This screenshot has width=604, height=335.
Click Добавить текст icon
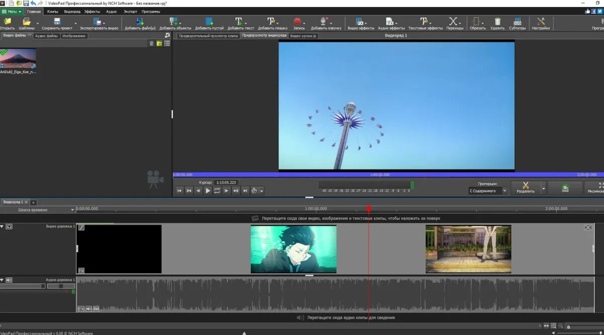pos(239,22)
